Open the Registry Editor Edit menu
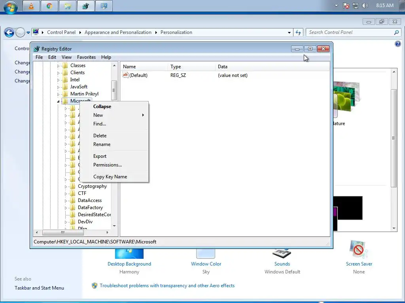 click(x=52, y=57)
